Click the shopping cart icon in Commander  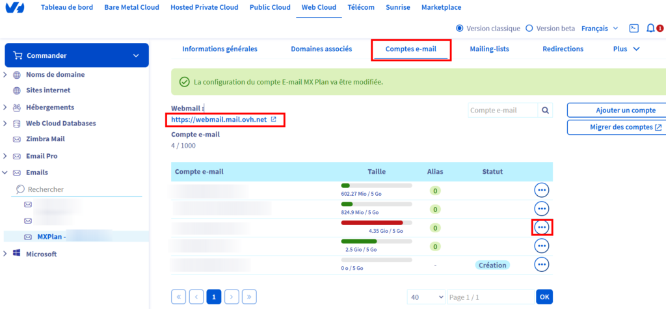[x=18, y=55]
